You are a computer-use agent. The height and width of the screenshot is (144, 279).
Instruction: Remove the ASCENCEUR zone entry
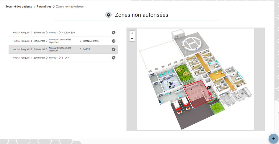point(114,32)
